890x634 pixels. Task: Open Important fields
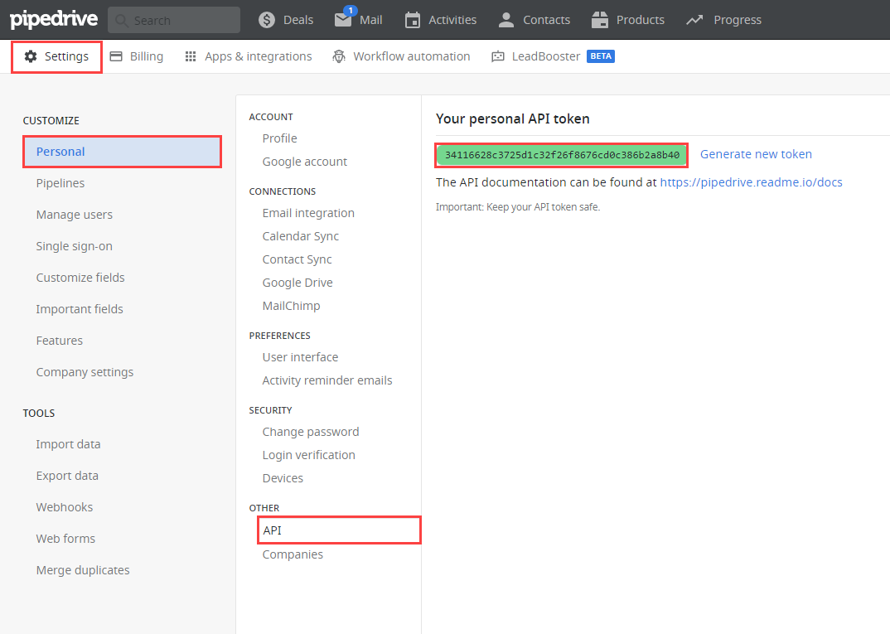click(80, 309)
